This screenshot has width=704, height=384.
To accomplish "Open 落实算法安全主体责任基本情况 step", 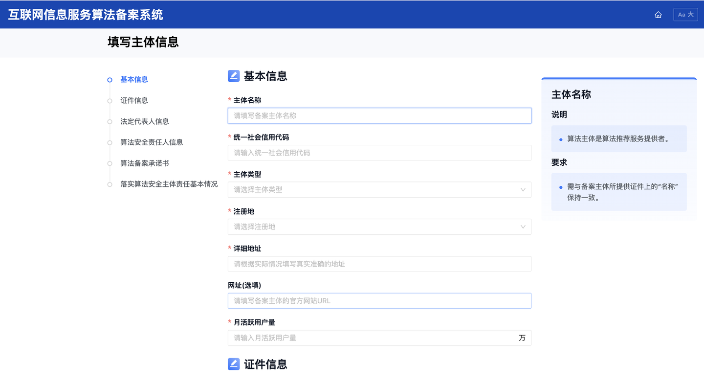I will point(169,184).
